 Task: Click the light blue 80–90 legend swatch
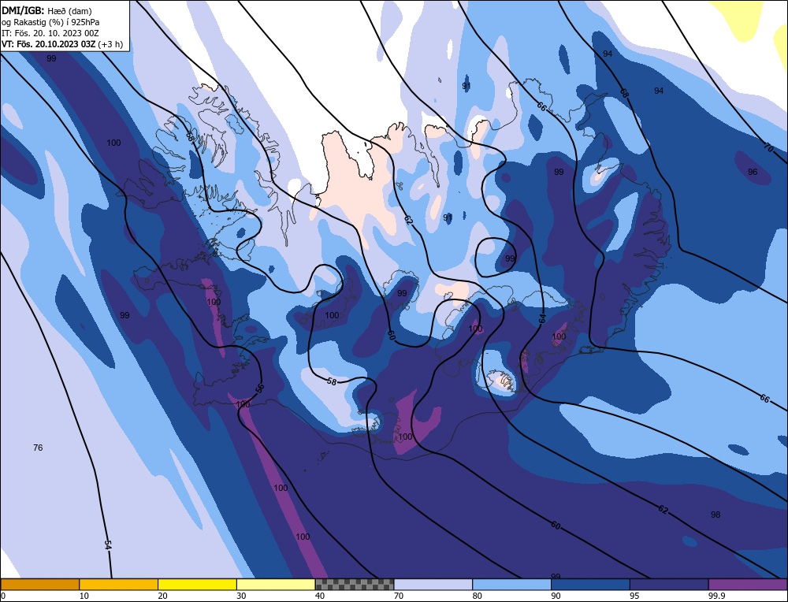[x=511, y=584]
